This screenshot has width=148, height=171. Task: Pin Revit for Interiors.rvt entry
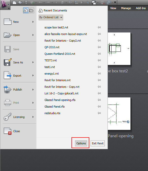99,80
